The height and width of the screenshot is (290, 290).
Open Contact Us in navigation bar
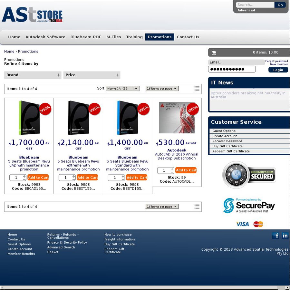188,37
